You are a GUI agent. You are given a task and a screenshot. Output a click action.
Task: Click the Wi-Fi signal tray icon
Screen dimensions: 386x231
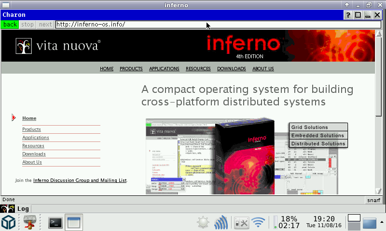[x=259, y=222]
